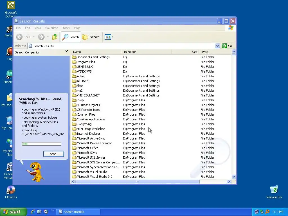Open the Views dropdown button
The image size is (288, 216).
[109, 37]
